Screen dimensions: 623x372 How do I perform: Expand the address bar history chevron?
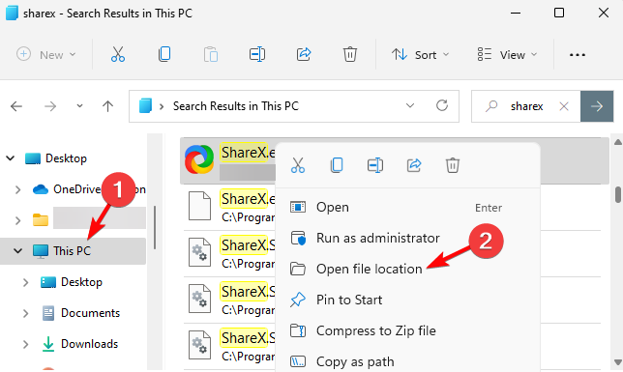410,105
